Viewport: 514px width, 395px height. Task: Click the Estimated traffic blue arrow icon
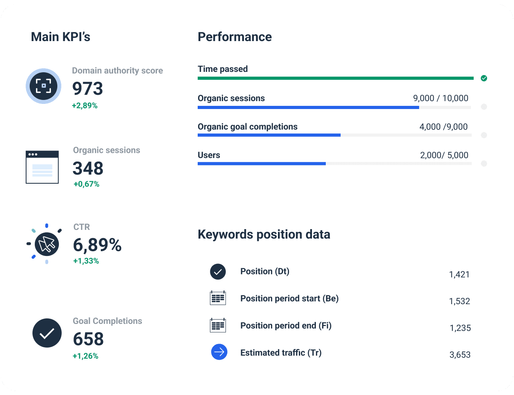219,352
